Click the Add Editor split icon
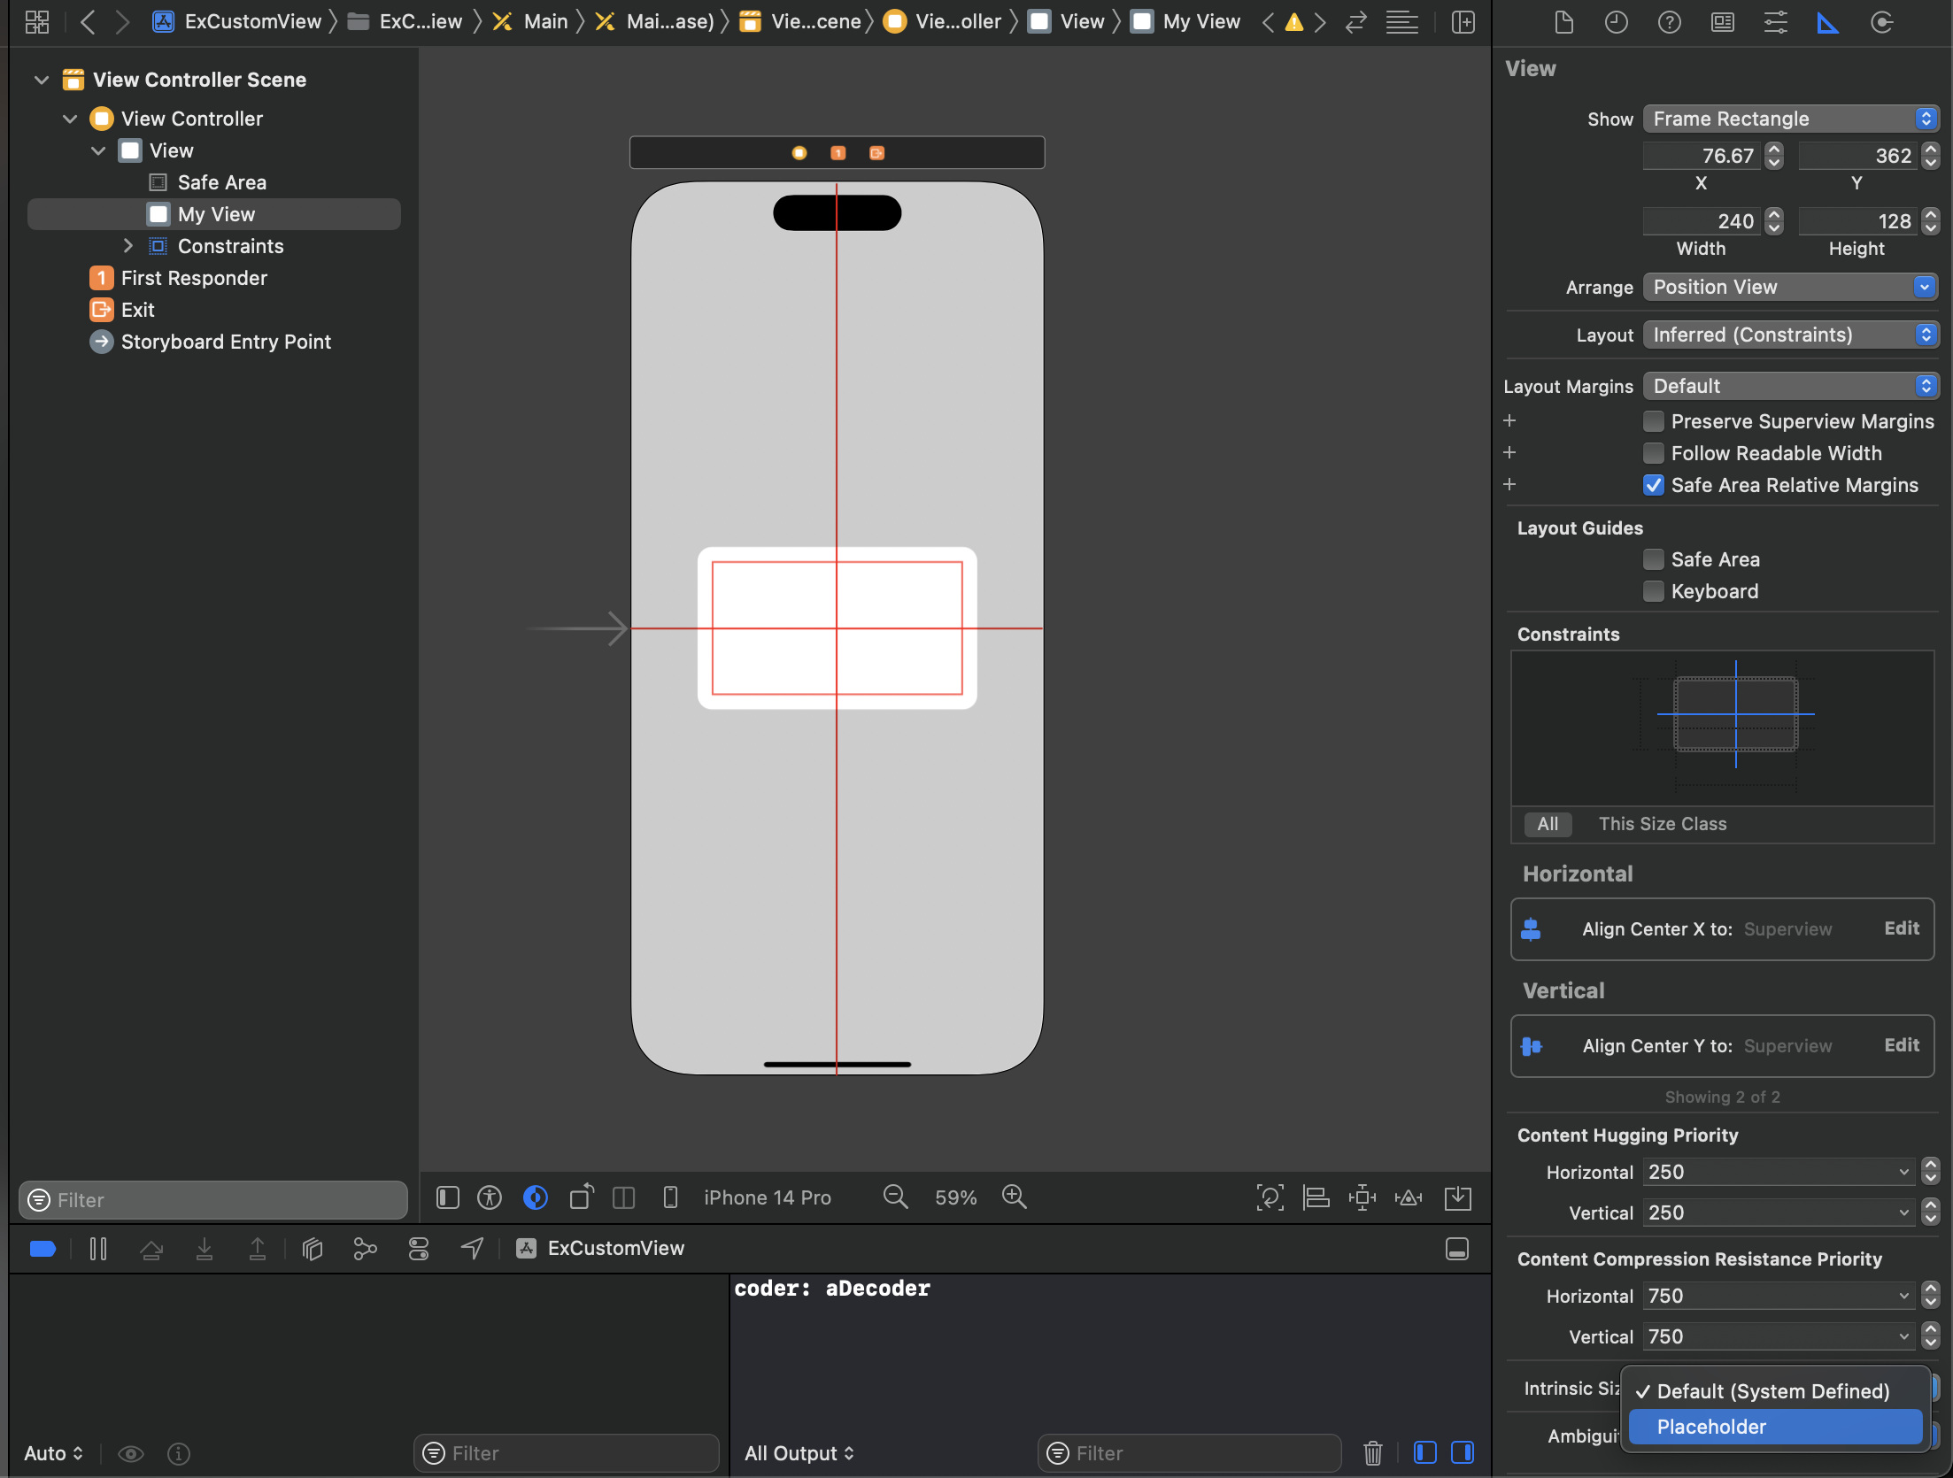 click(x=1463, y=23)
